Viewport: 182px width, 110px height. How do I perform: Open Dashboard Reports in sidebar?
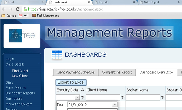point(20,93)
